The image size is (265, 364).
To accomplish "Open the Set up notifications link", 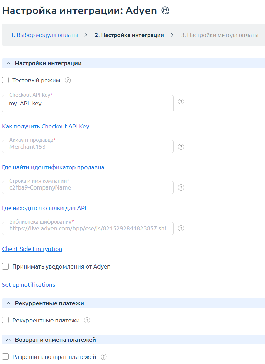I will 28,285.
